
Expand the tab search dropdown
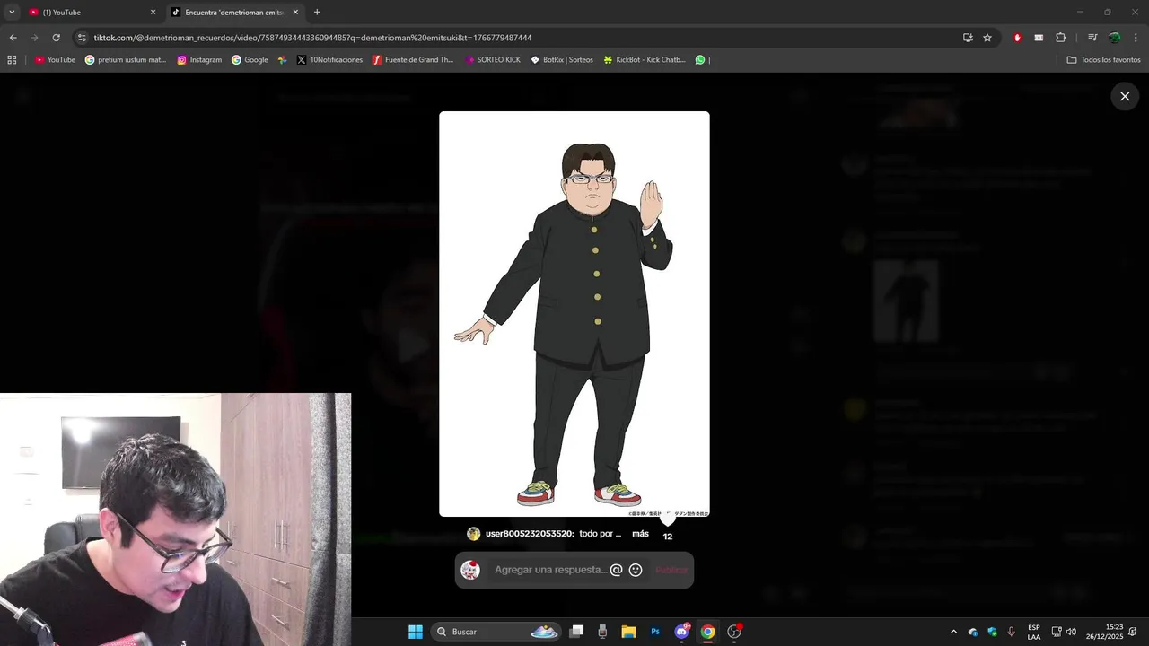[12, 13]
